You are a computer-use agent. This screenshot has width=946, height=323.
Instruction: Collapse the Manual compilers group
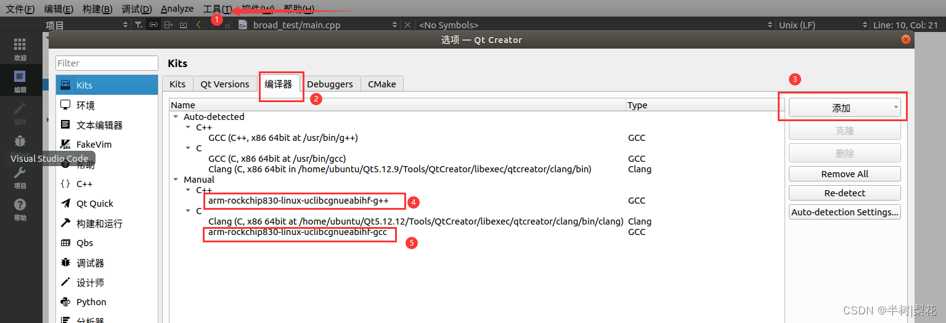(176, 180)
